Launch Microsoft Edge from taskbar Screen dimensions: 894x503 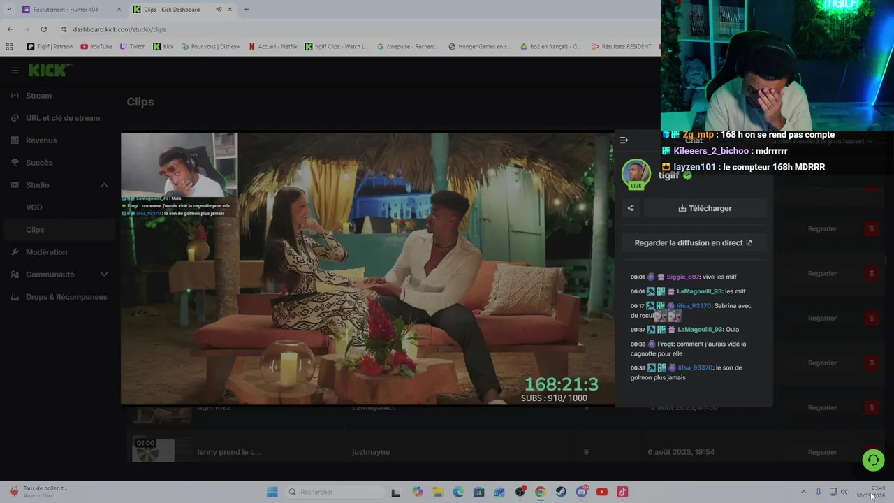click(458, 492)
